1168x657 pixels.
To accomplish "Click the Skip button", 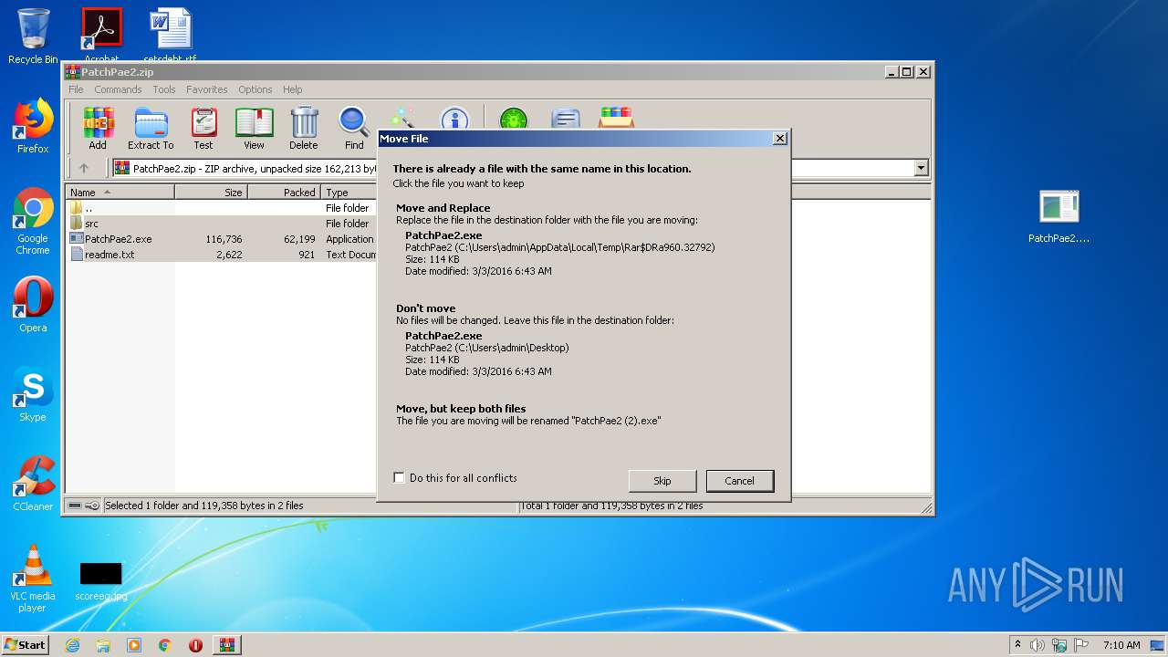I will pos(662,481).
